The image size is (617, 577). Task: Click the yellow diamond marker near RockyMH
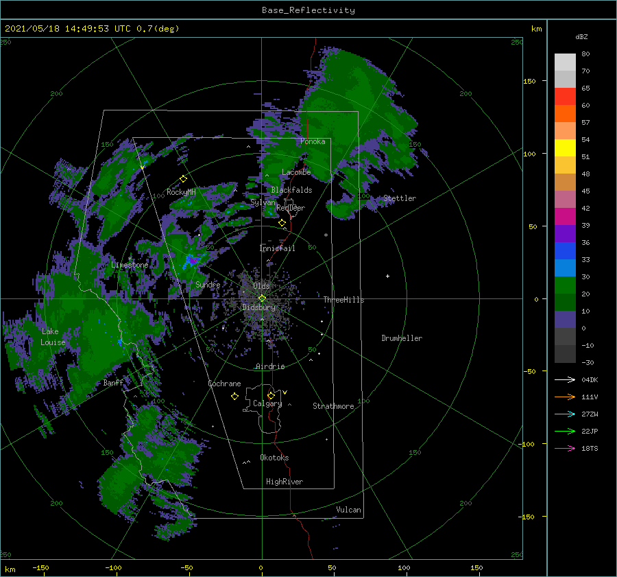coord(183,179)
